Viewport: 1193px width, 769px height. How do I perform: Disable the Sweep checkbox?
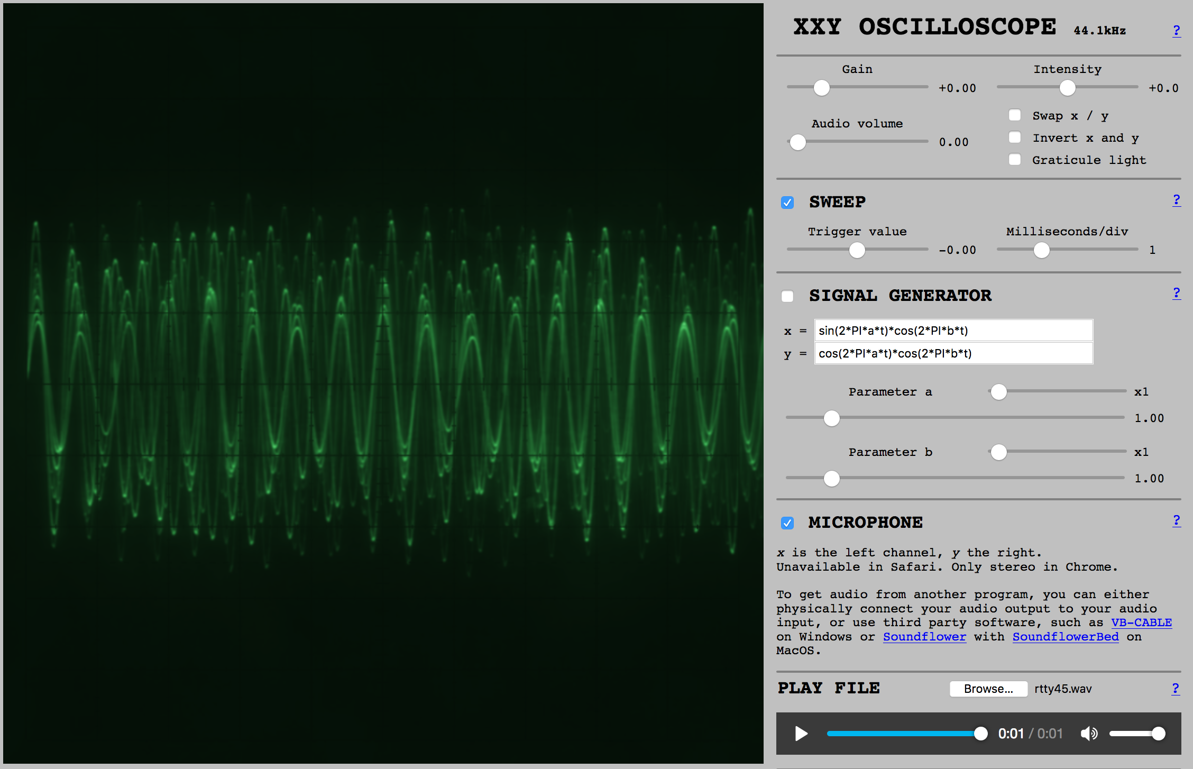(x=787, y=203)
